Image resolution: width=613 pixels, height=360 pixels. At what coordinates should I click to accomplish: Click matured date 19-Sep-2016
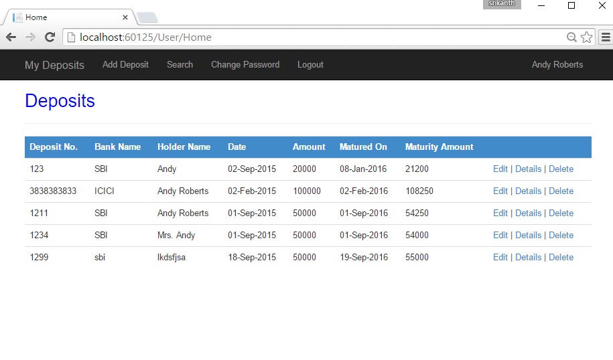364,257
